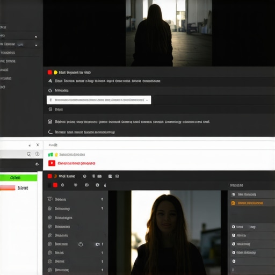Click the bright green button
The image size is (275, 275).
click(x=19, y=178)
